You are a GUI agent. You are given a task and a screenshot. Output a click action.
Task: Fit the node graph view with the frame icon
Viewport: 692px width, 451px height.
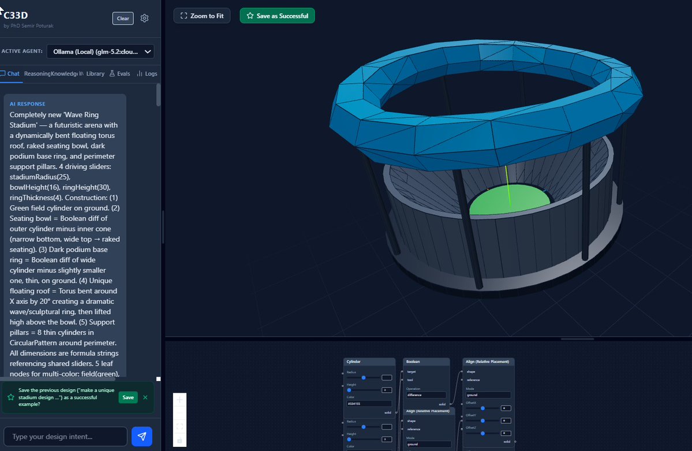coord(179,427)
